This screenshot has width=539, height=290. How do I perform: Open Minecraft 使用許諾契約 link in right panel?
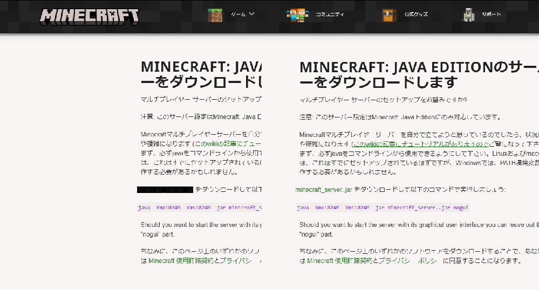(x=339, y=261)
